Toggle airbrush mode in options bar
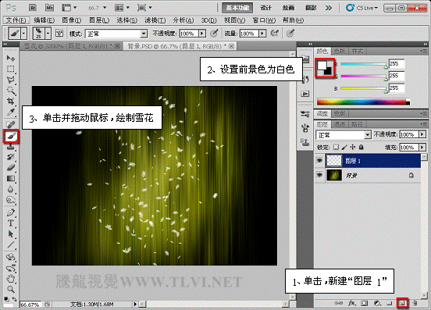The height and width of the screenshot is (310, 431). [x=274, y=34]
